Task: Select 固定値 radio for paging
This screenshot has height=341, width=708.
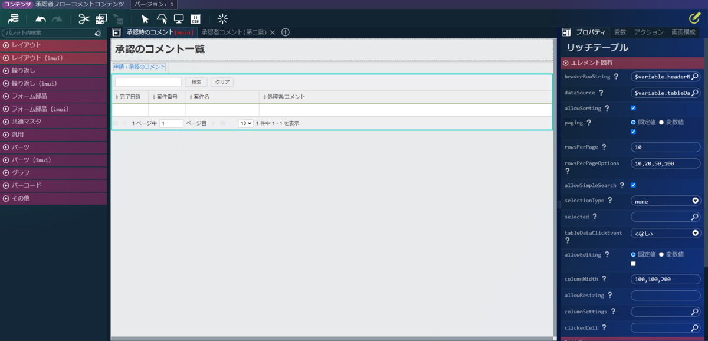Action: [x=634, y=122]
